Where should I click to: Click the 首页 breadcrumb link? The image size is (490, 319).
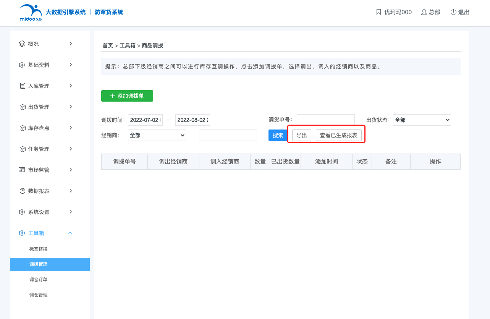coord(108,45)
